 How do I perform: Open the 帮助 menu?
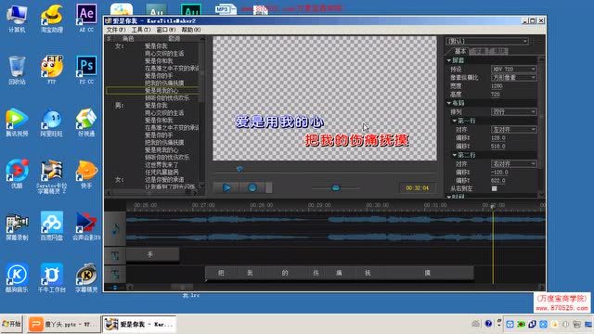tap(191, 30)
